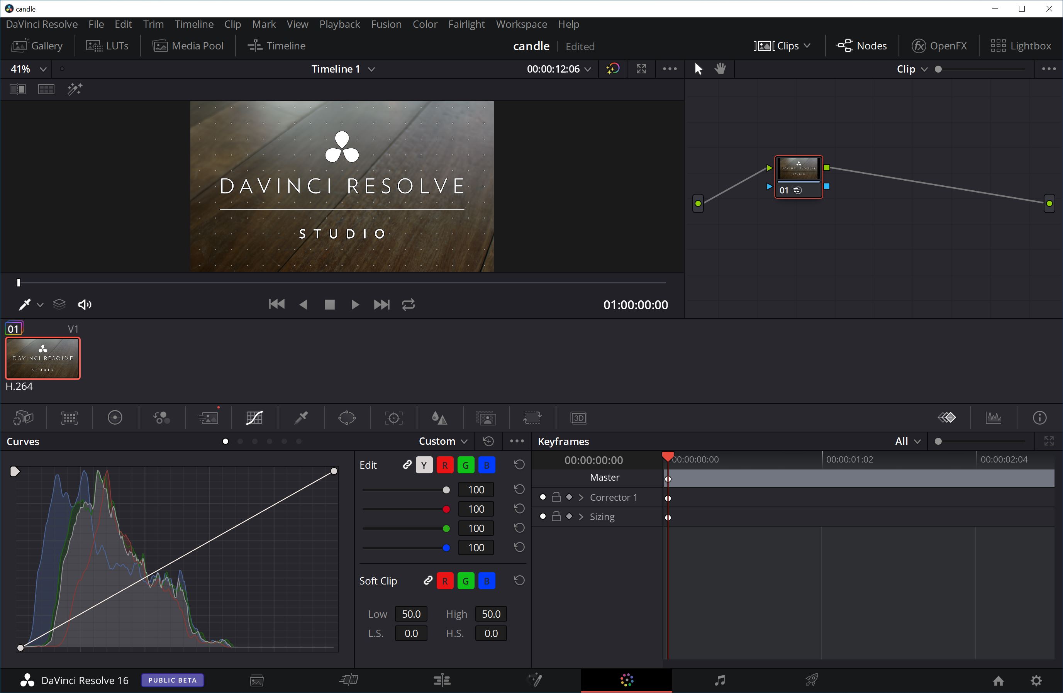The height and width of the screenshot is (693, 1063).
Task: Open the Fairlight menu
Action: [x=466, y=24]
